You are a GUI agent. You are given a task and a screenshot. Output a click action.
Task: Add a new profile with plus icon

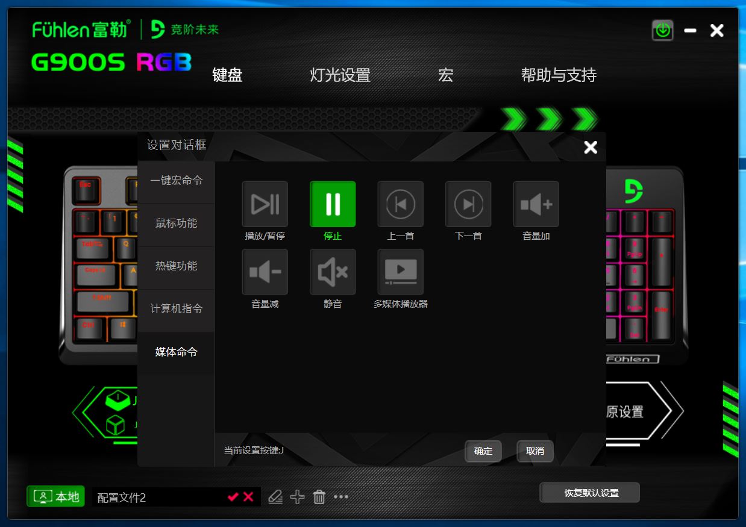pos(297,497)
